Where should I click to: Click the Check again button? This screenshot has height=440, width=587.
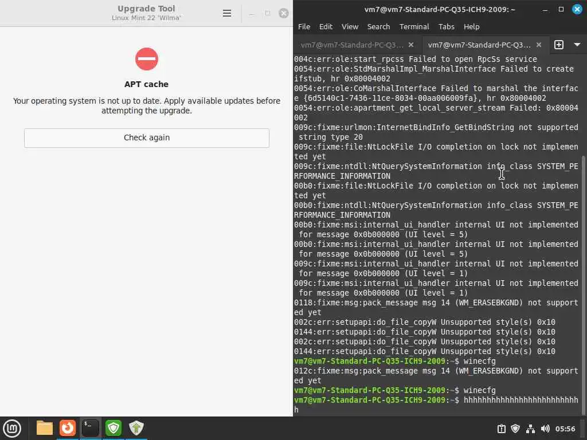click(147, 137)
